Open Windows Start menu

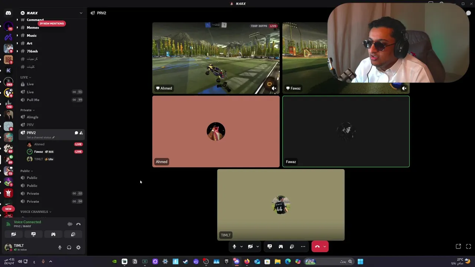360,262
